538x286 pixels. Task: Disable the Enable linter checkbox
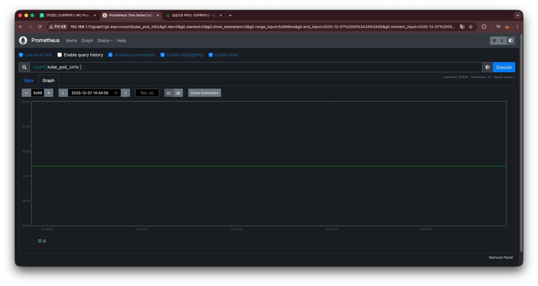point(211,55)
